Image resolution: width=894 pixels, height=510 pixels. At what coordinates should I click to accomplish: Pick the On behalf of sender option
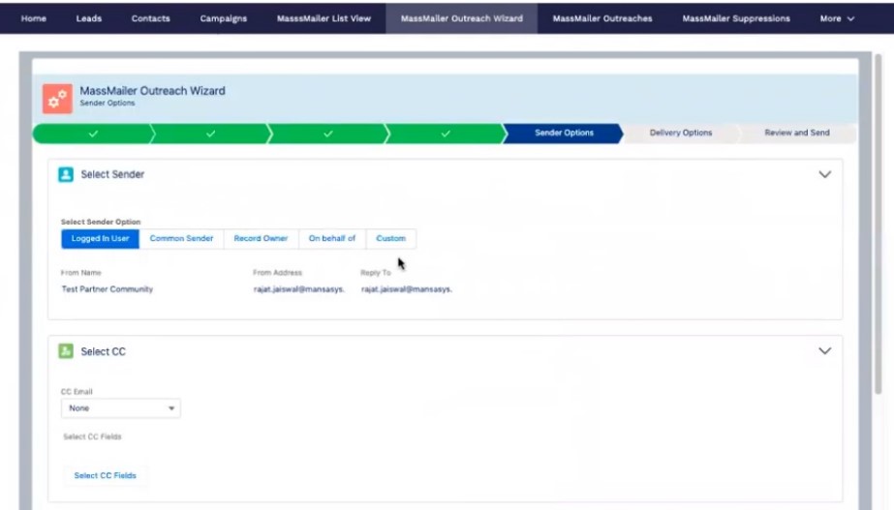[x=332, y=238]
